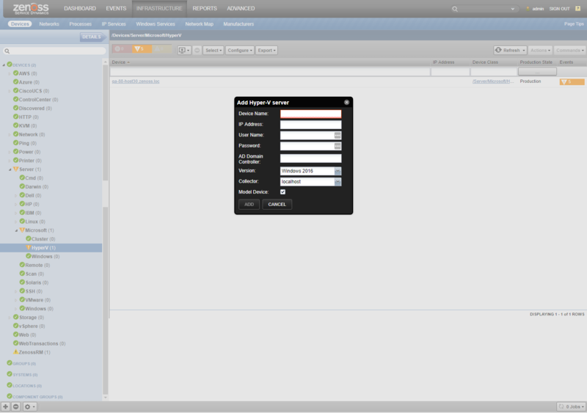Focus the IP Address input field
587x413 pixels.
[x=310, y=125]
